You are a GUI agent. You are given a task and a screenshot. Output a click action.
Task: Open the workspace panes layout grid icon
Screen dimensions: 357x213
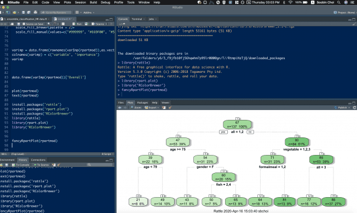(77, 12)
